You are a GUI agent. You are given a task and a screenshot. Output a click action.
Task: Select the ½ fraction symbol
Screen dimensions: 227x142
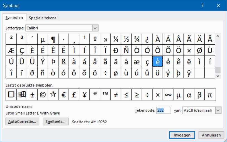coord(126,39)
